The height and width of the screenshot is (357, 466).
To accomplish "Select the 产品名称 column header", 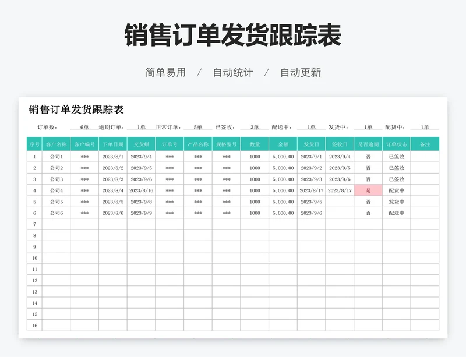I will click(x=198, y=144).
